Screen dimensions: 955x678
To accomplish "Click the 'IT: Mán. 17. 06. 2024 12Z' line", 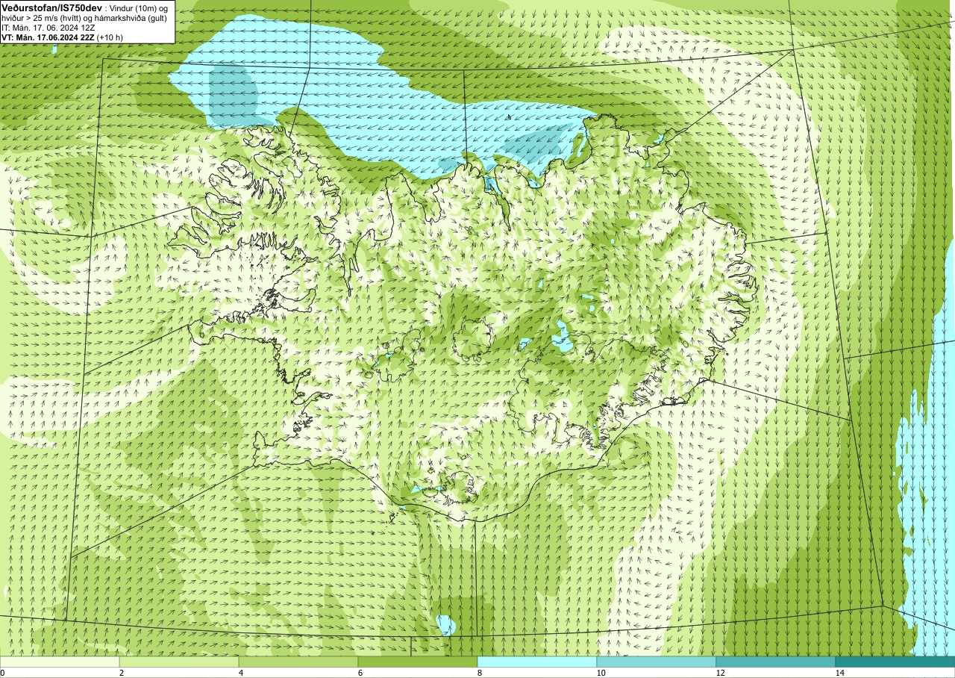I will 48,27.
